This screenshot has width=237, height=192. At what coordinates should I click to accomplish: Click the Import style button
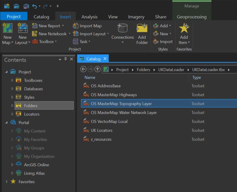pyautogui.click(x=163, y=41)
